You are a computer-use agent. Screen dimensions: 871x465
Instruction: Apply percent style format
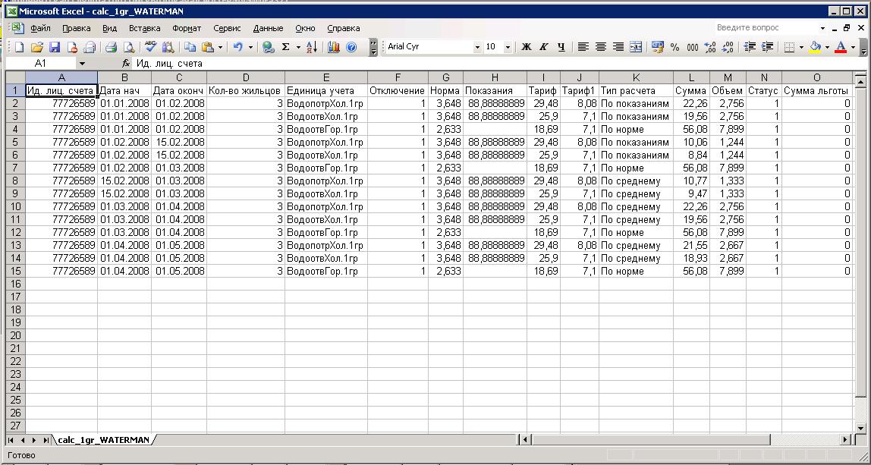point(675,47)
